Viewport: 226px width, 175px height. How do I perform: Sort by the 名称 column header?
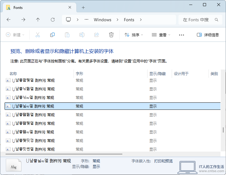point(13,74)
